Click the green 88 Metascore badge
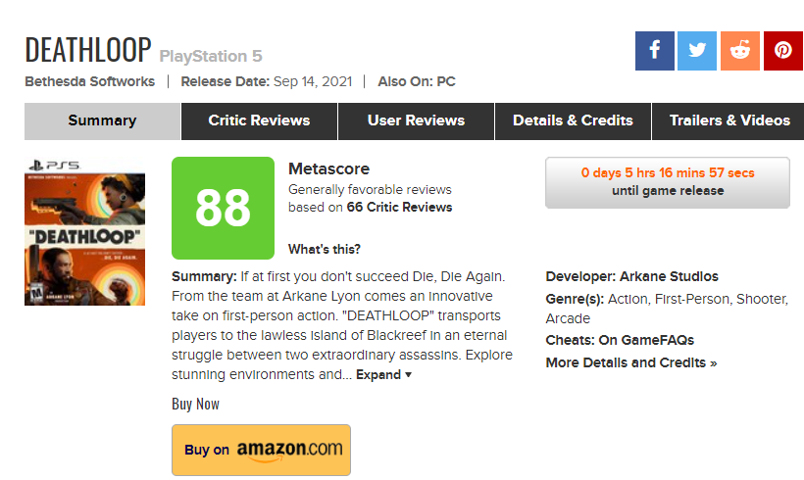The image size is (804, 480). click(x=223, y=209)
